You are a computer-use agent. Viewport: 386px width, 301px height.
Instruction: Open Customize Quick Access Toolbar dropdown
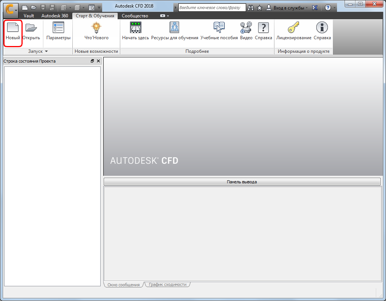(x=99, y=8)
